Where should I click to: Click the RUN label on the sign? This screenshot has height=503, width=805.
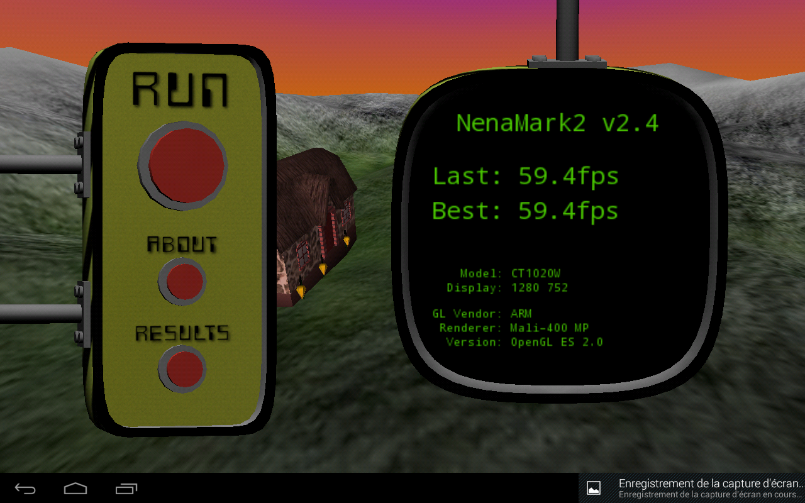pyautogui.click(x=180, y=89)
